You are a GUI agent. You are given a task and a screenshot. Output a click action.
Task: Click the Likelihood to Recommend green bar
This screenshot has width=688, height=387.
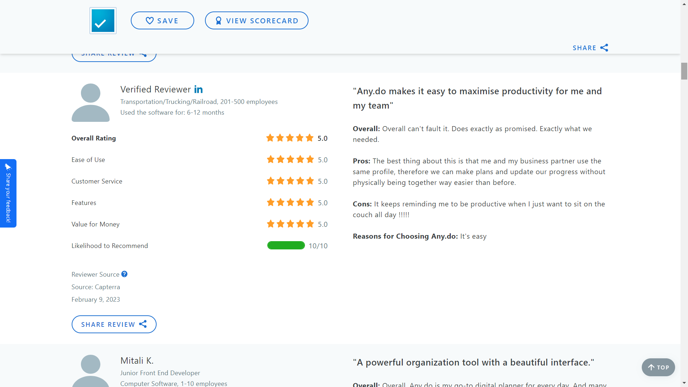pyautogui.click(x=286, y=245)
